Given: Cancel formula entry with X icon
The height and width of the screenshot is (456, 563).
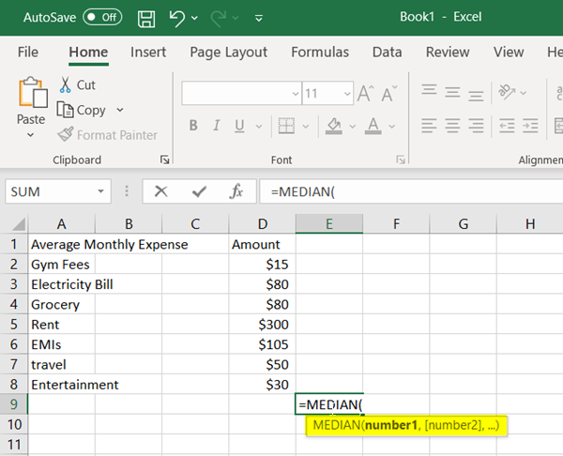Looking at the screenshot, I should point(160,191).
